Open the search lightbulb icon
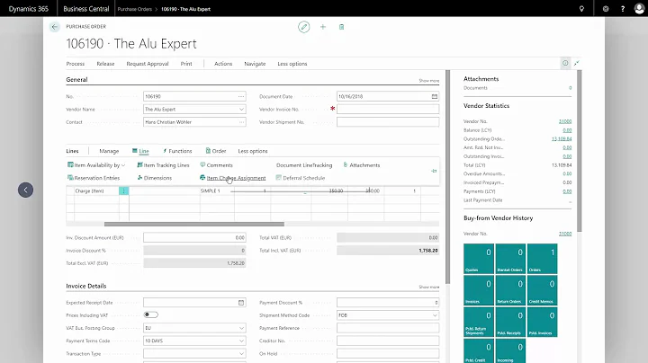The width and height of the screenshot is (648, 363). (x=581, y=9)
